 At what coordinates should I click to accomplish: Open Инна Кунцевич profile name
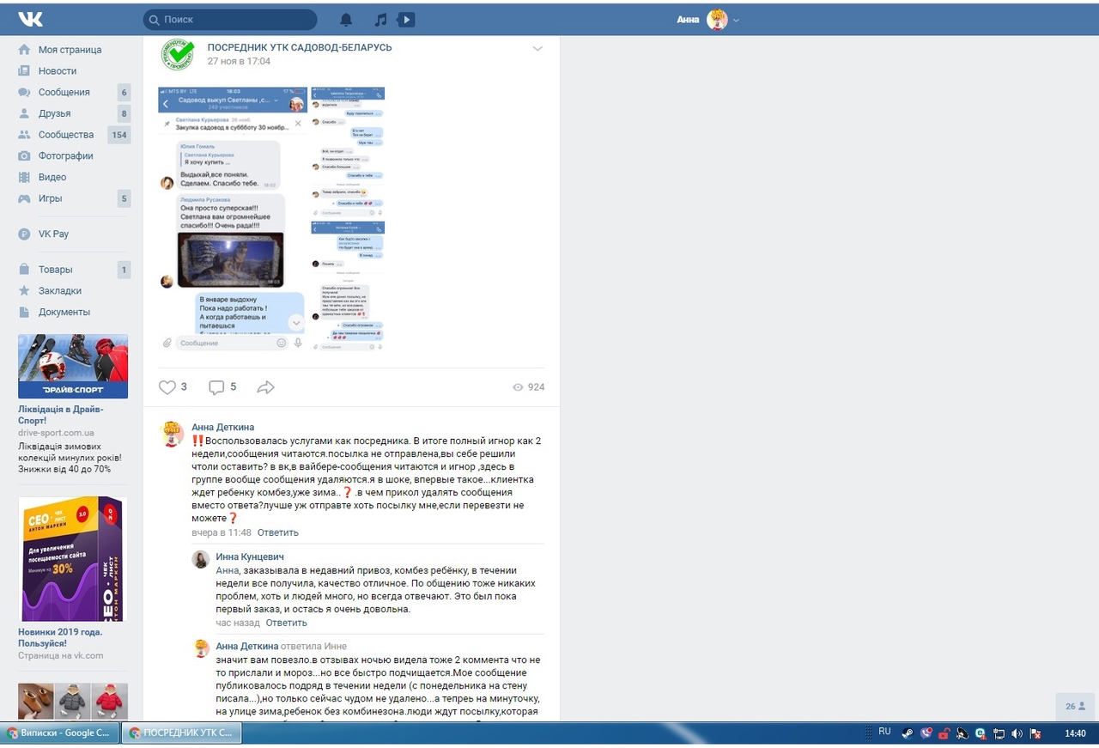point(250,556)
